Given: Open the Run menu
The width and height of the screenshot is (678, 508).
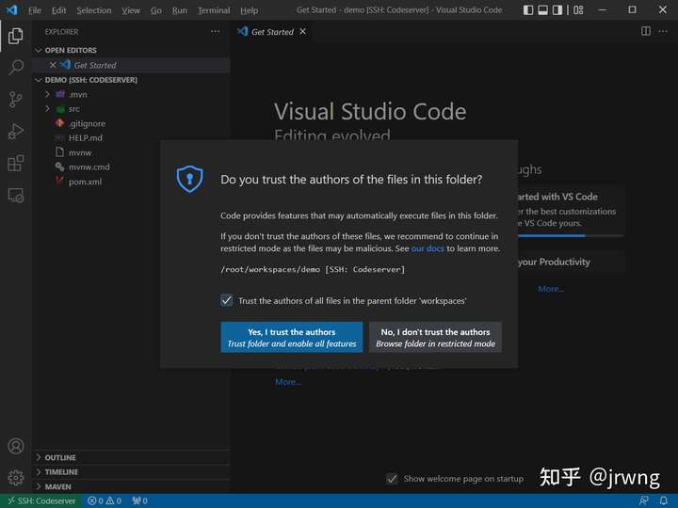Looking at the screenshot, I should pyautogui.click(x=180, y=10).
